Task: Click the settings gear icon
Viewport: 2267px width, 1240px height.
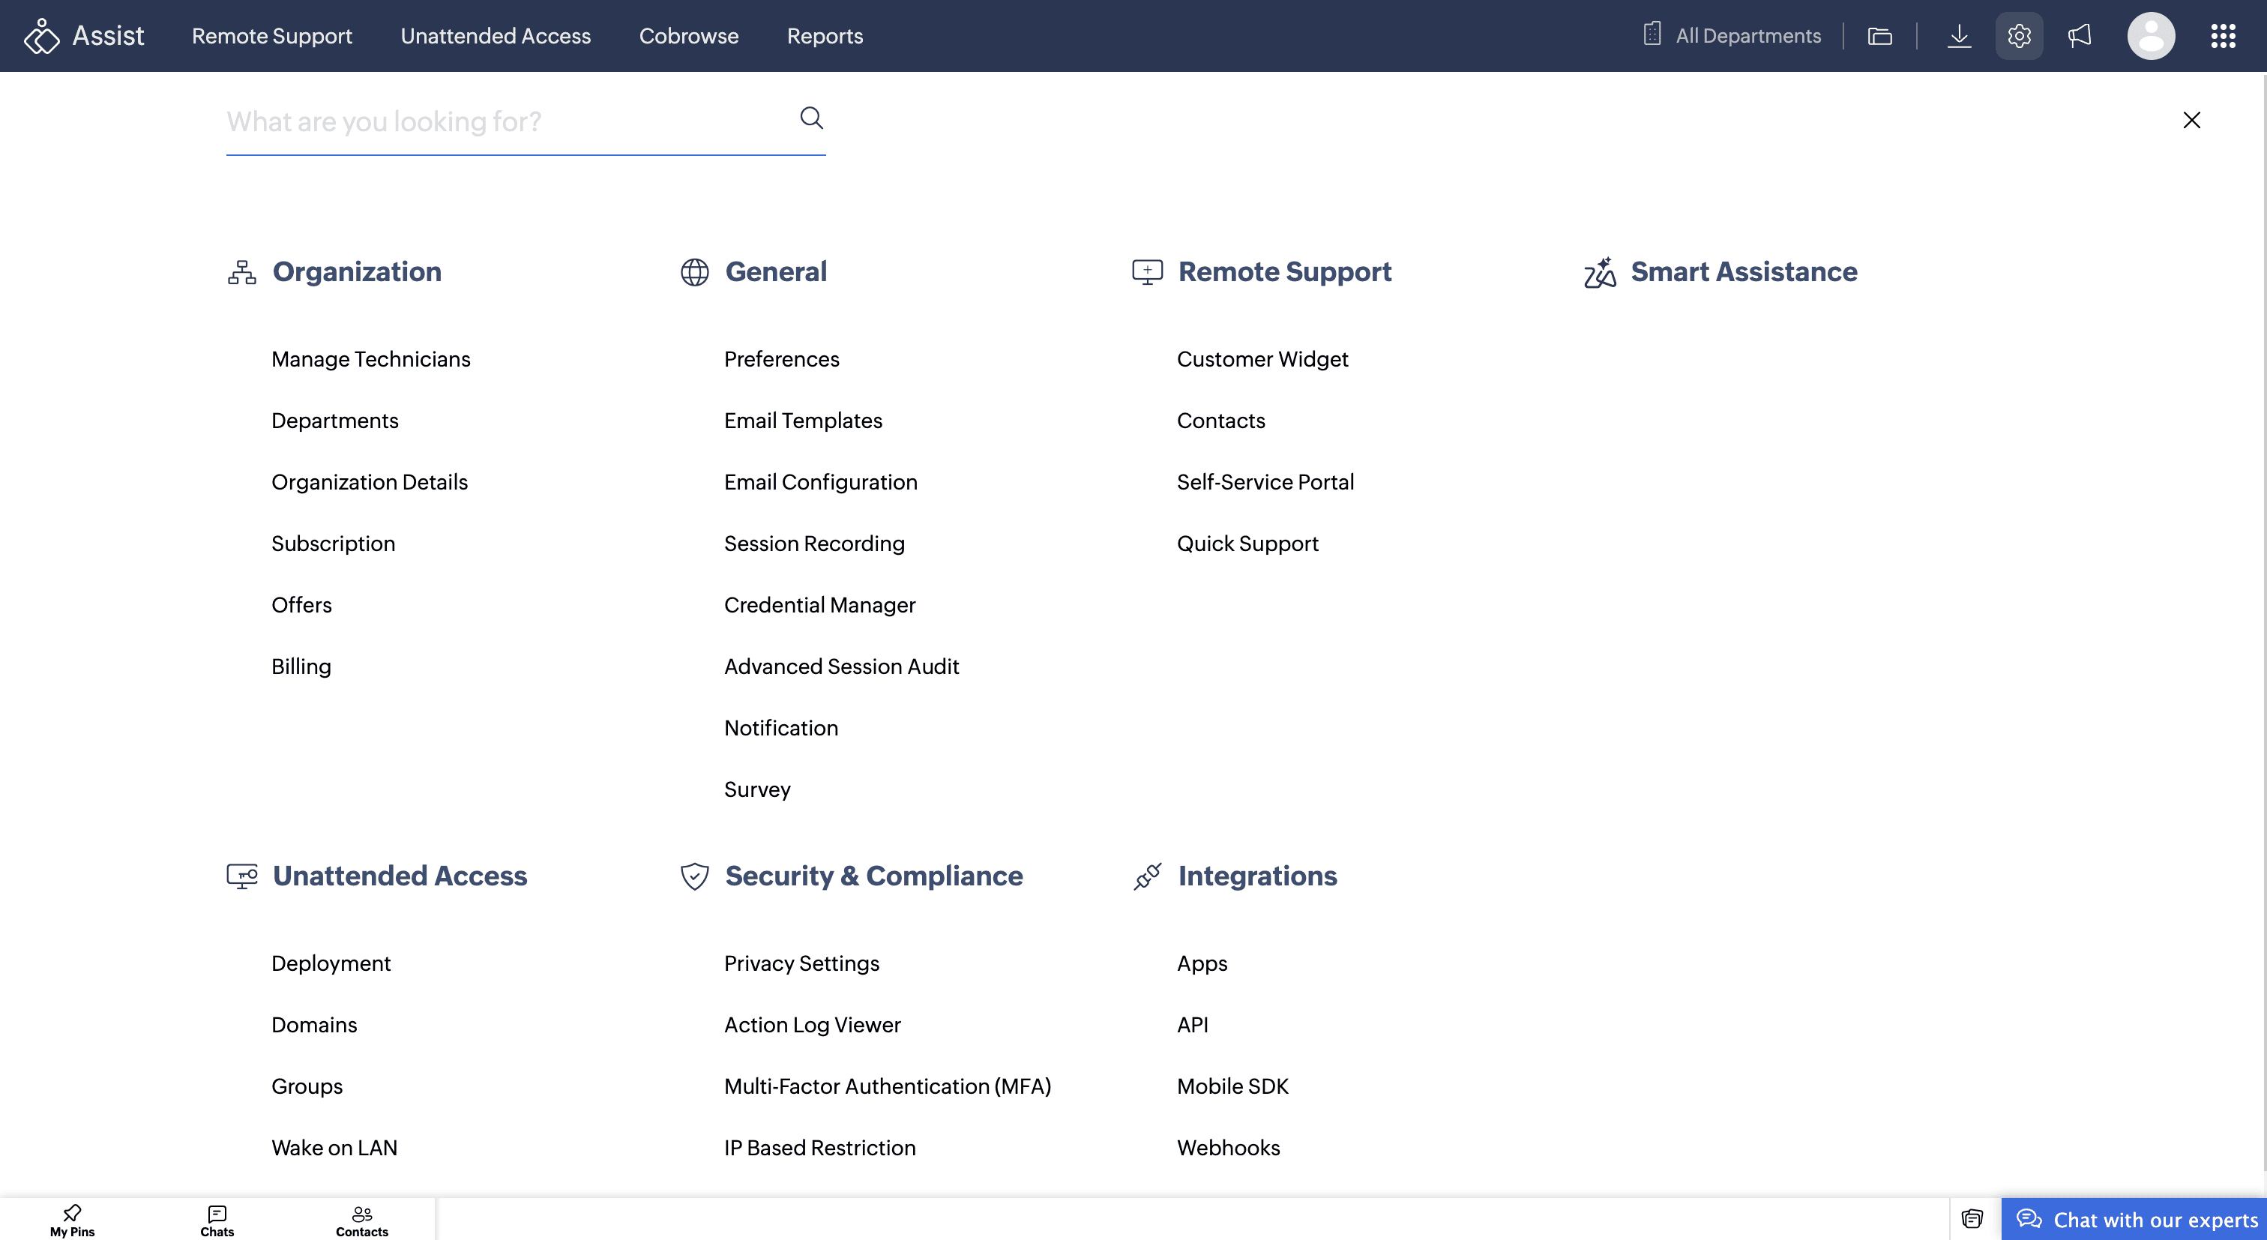Action: (x=2019, y=36)
